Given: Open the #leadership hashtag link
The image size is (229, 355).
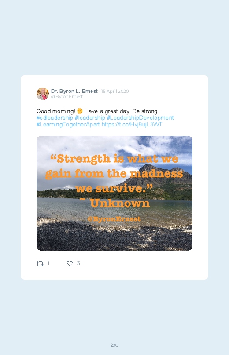Looking at the screenshot, I should pyautogui.click(x=90, y=118).
